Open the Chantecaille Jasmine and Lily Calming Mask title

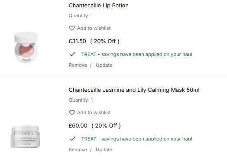tap(134, 90)
